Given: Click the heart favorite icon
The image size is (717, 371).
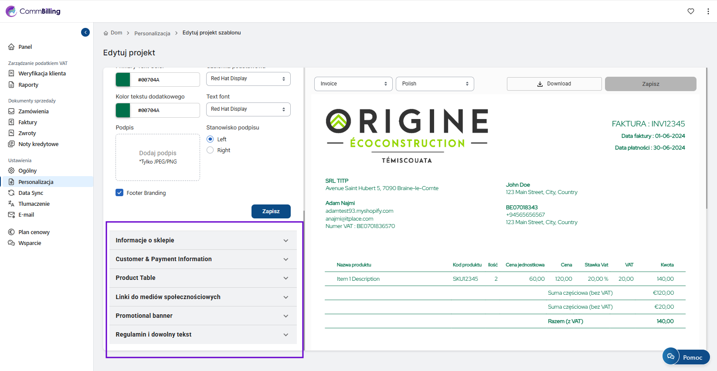Looking at the screenshot, I should point(690,11).
